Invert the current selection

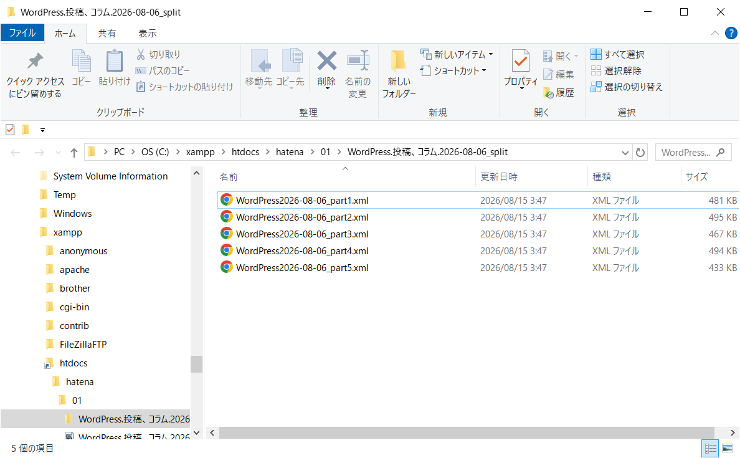tap(627, 87)
